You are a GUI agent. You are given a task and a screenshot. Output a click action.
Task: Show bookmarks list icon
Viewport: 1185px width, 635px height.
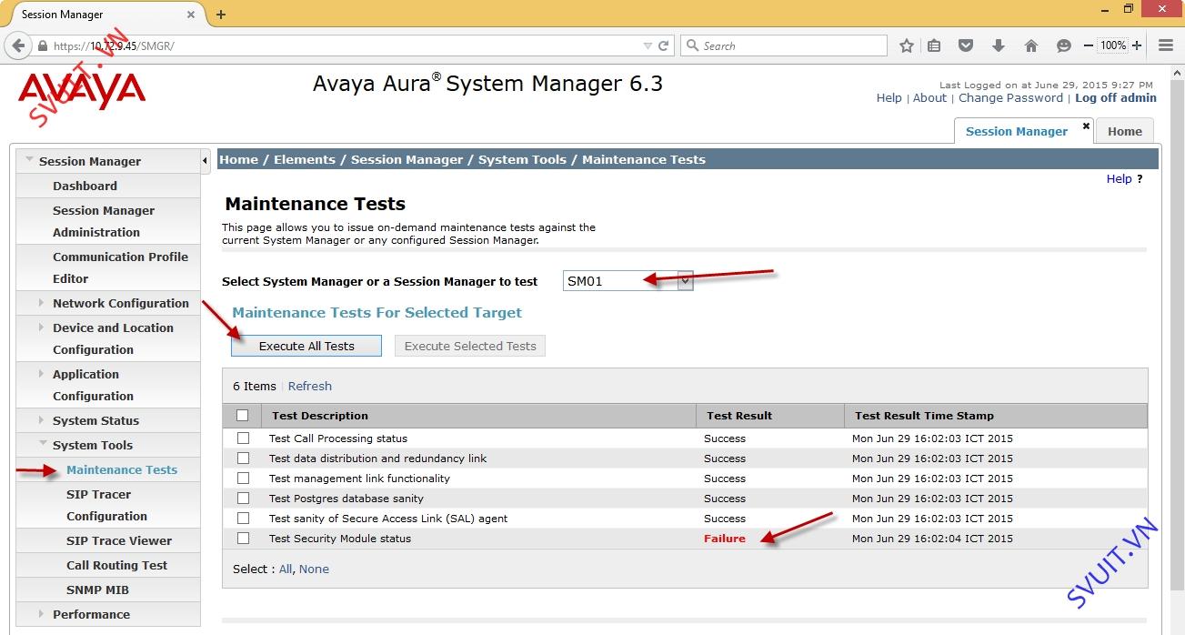pos(934,45)
